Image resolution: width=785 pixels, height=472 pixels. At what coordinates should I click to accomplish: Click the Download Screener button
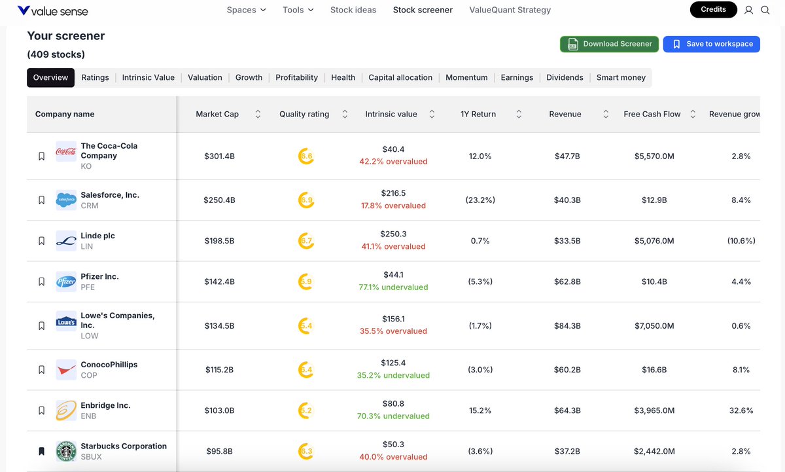[x=609, y=44]
